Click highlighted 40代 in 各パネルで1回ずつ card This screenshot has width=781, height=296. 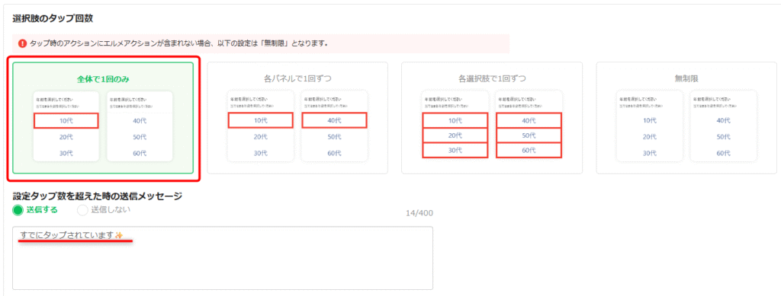[334, 120]
